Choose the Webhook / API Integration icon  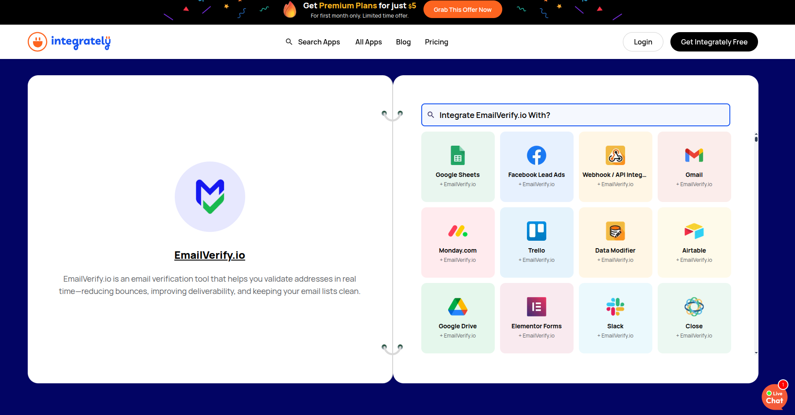(615, 155)
